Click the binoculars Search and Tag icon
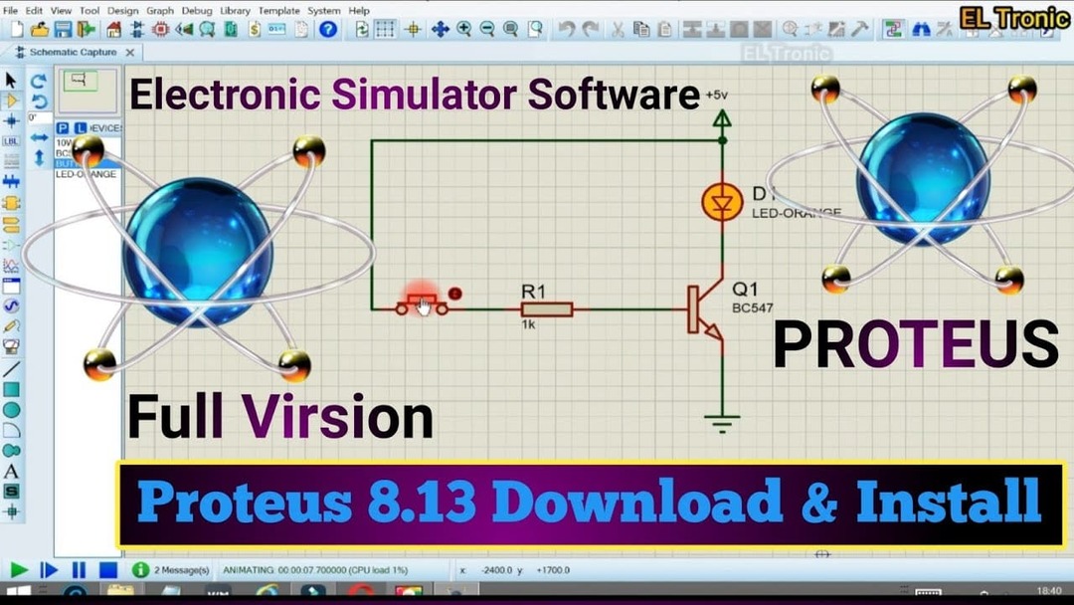Viewport: 1074px width, 605px height. [921, 30]
